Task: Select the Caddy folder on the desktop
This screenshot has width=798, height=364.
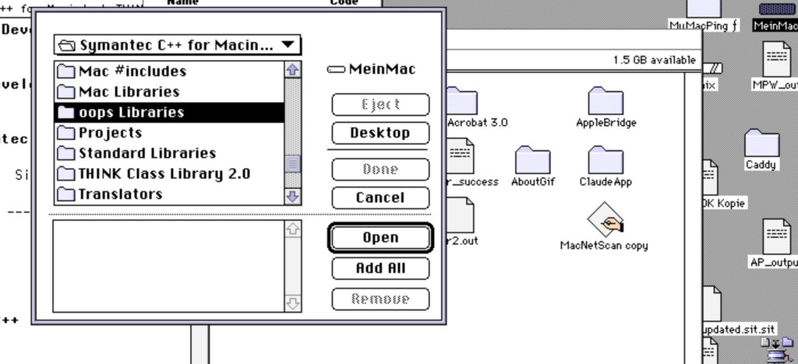Action: [761, 142]
